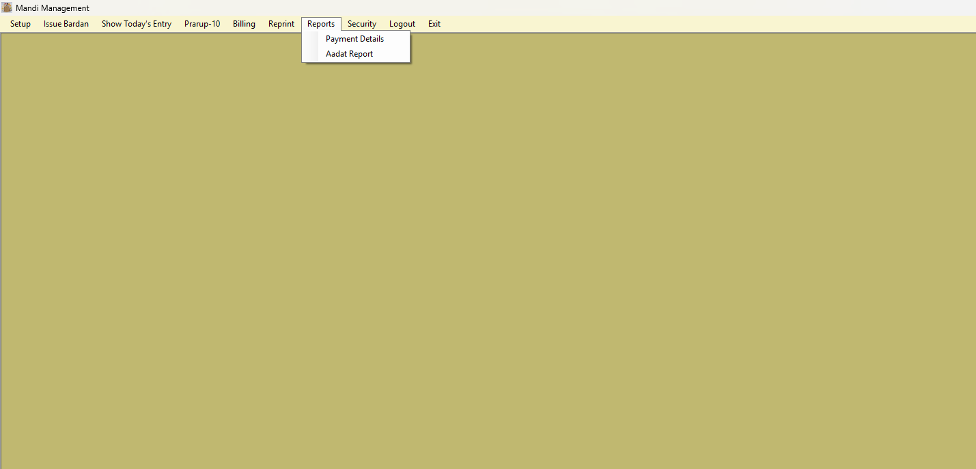Click the Mandi Management app icon
This screenshot has width=976, height=469.
pyautogui.click(x=7, y=8)
